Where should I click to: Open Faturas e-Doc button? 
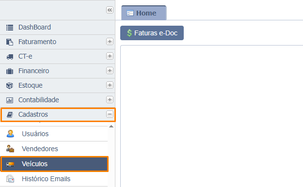click(152, 33)
